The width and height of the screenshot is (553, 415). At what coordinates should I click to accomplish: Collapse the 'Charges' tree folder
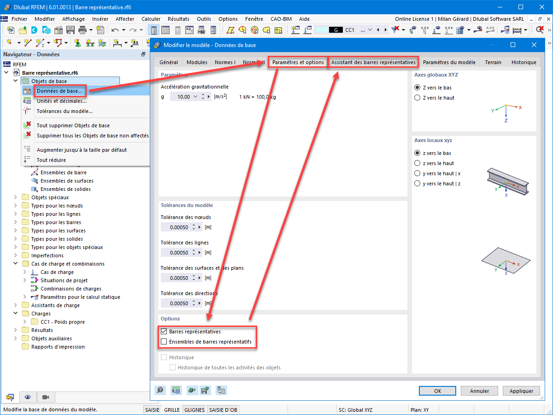point(16,314)
